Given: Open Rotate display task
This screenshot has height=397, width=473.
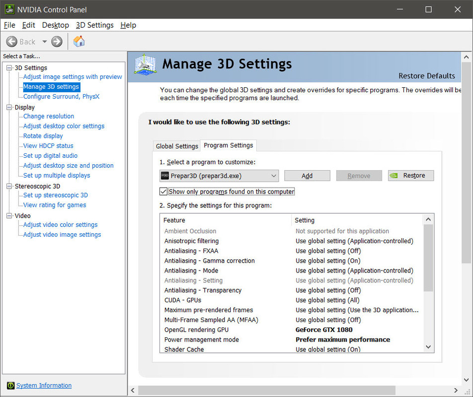Looking at the screenshot, I should pos(43,136).
